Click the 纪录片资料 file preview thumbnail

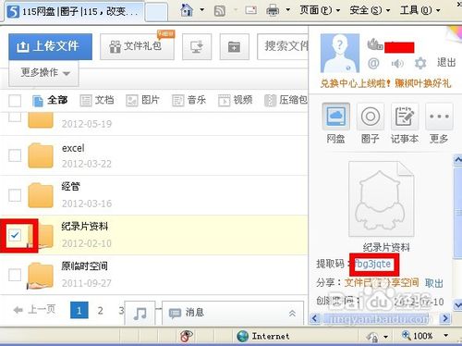click(x=381, y=199)
